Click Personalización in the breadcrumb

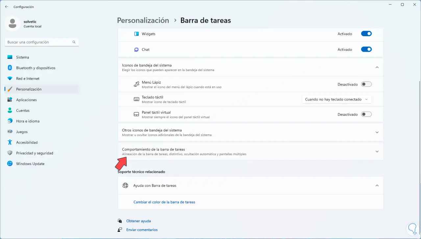click(143, 20)
